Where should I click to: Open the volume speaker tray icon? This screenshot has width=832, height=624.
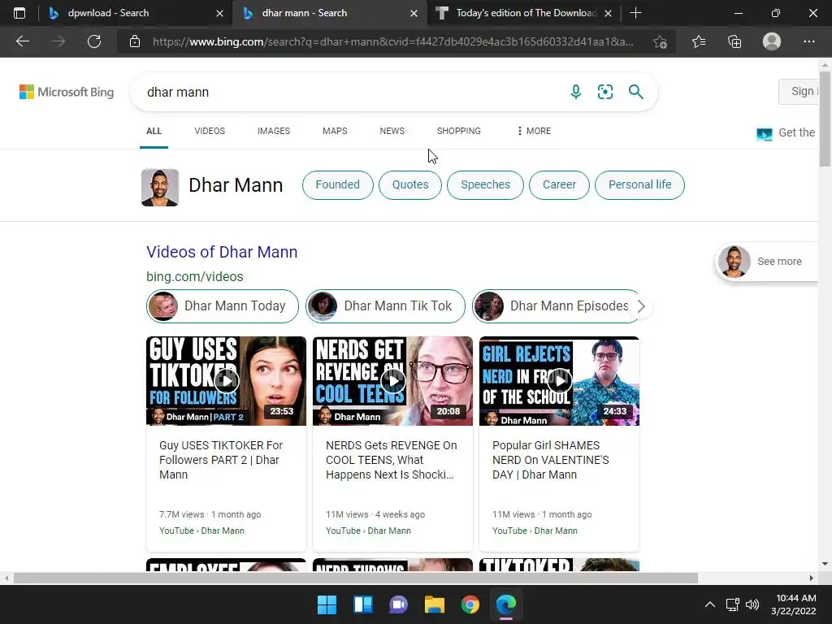(x=752, y=604)
